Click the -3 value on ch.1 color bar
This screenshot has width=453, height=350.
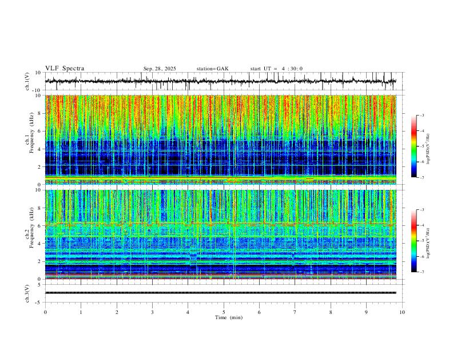tap(422, 115)
